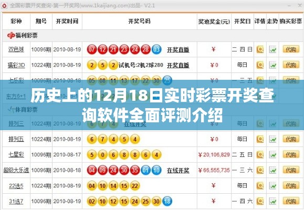Open trend chart icon for 排列五
Image resolution: width=304 pixels, height=210 pixels.
pyautogui.click(x=272, y=139)
